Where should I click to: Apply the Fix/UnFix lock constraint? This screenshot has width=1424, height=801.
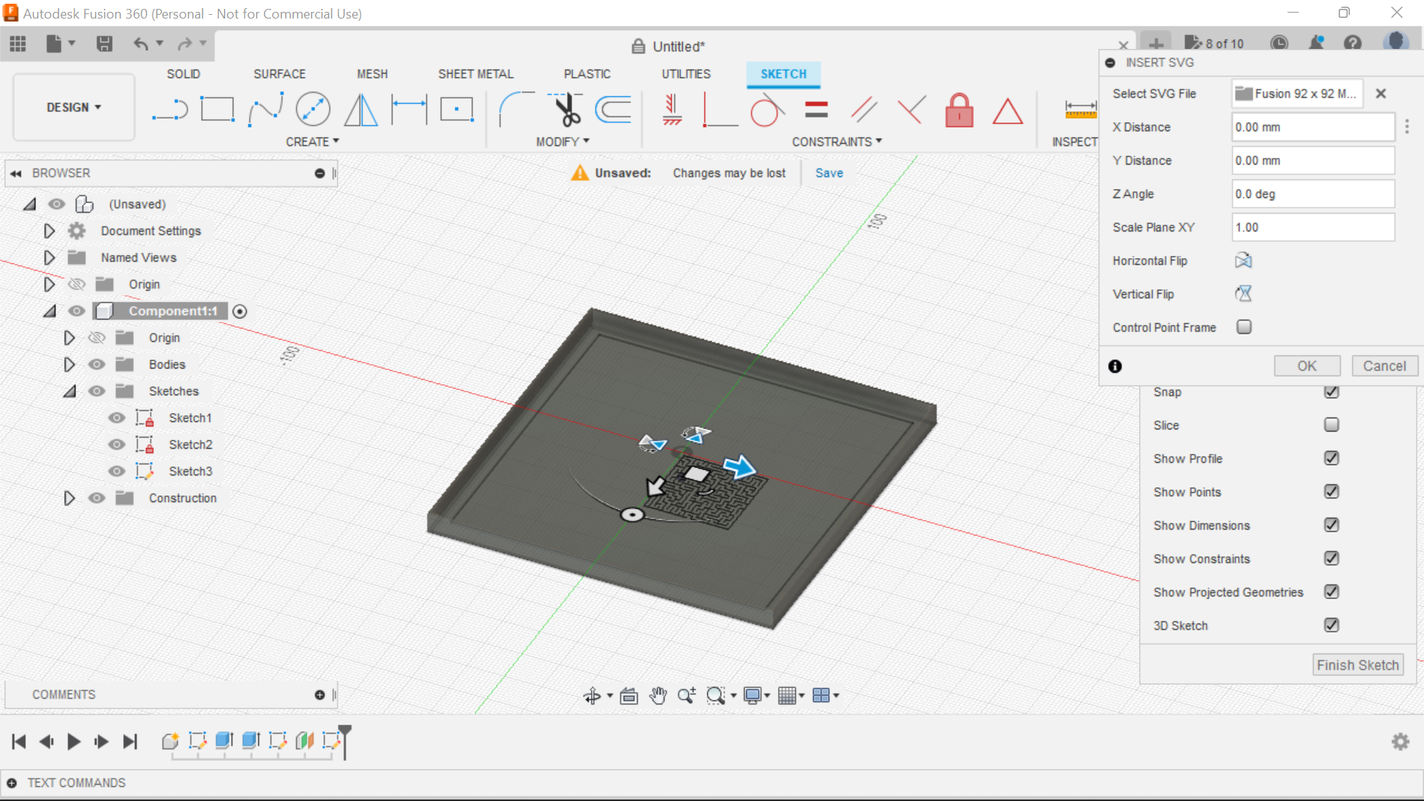click(960, 110)
